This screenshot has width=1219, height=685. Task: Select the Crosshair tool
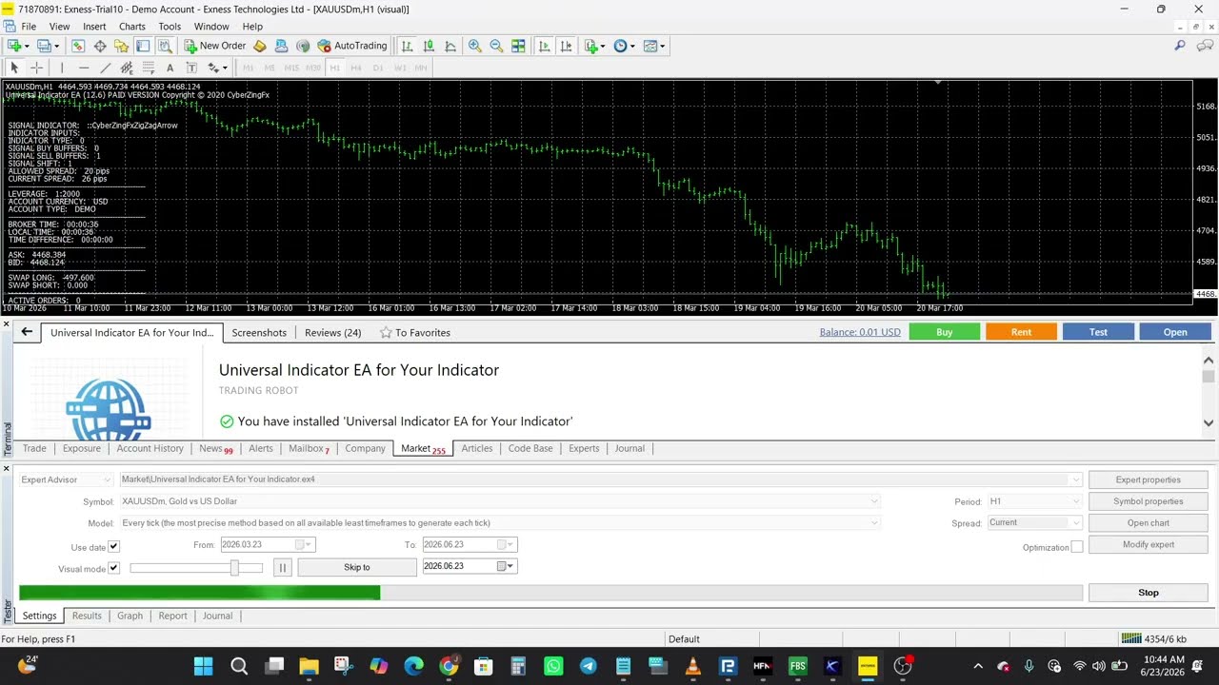(x=36, y=68)
